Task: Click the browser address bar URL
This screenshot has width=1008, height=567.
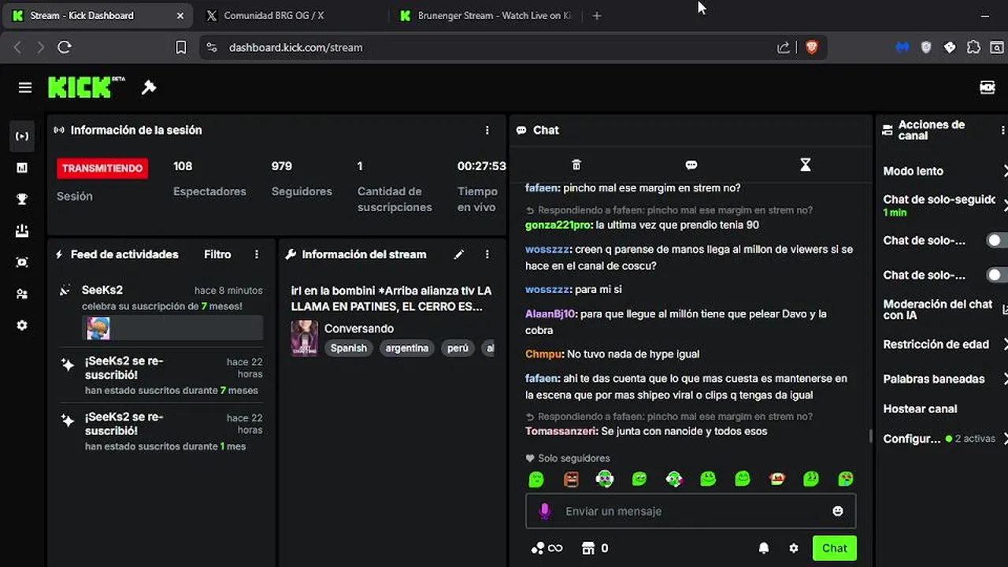Action: 296,47
